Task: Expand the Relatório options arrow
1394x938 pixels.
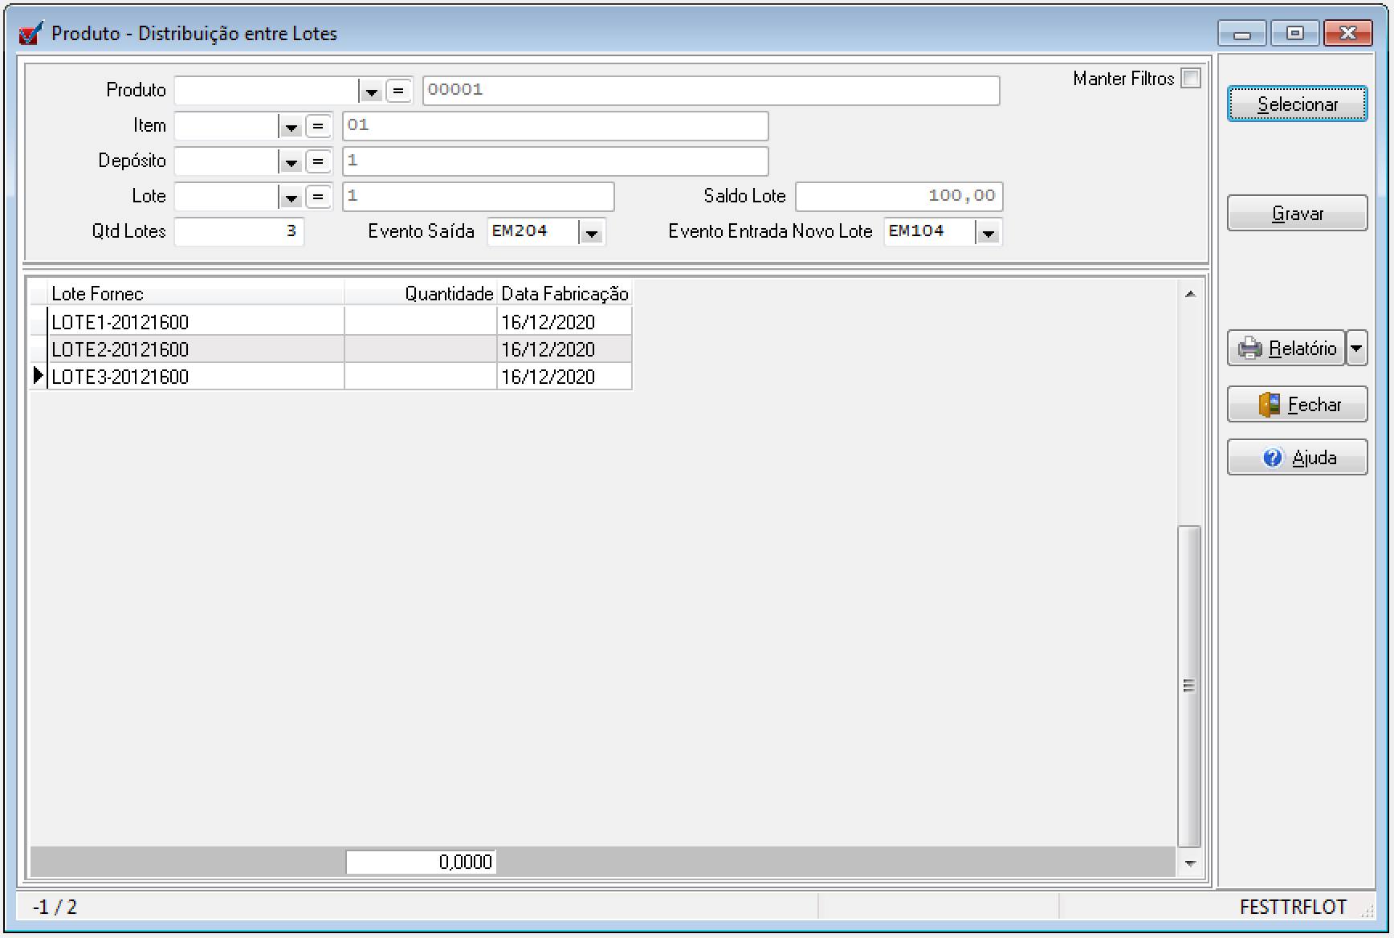Action: click(1356, 349)
